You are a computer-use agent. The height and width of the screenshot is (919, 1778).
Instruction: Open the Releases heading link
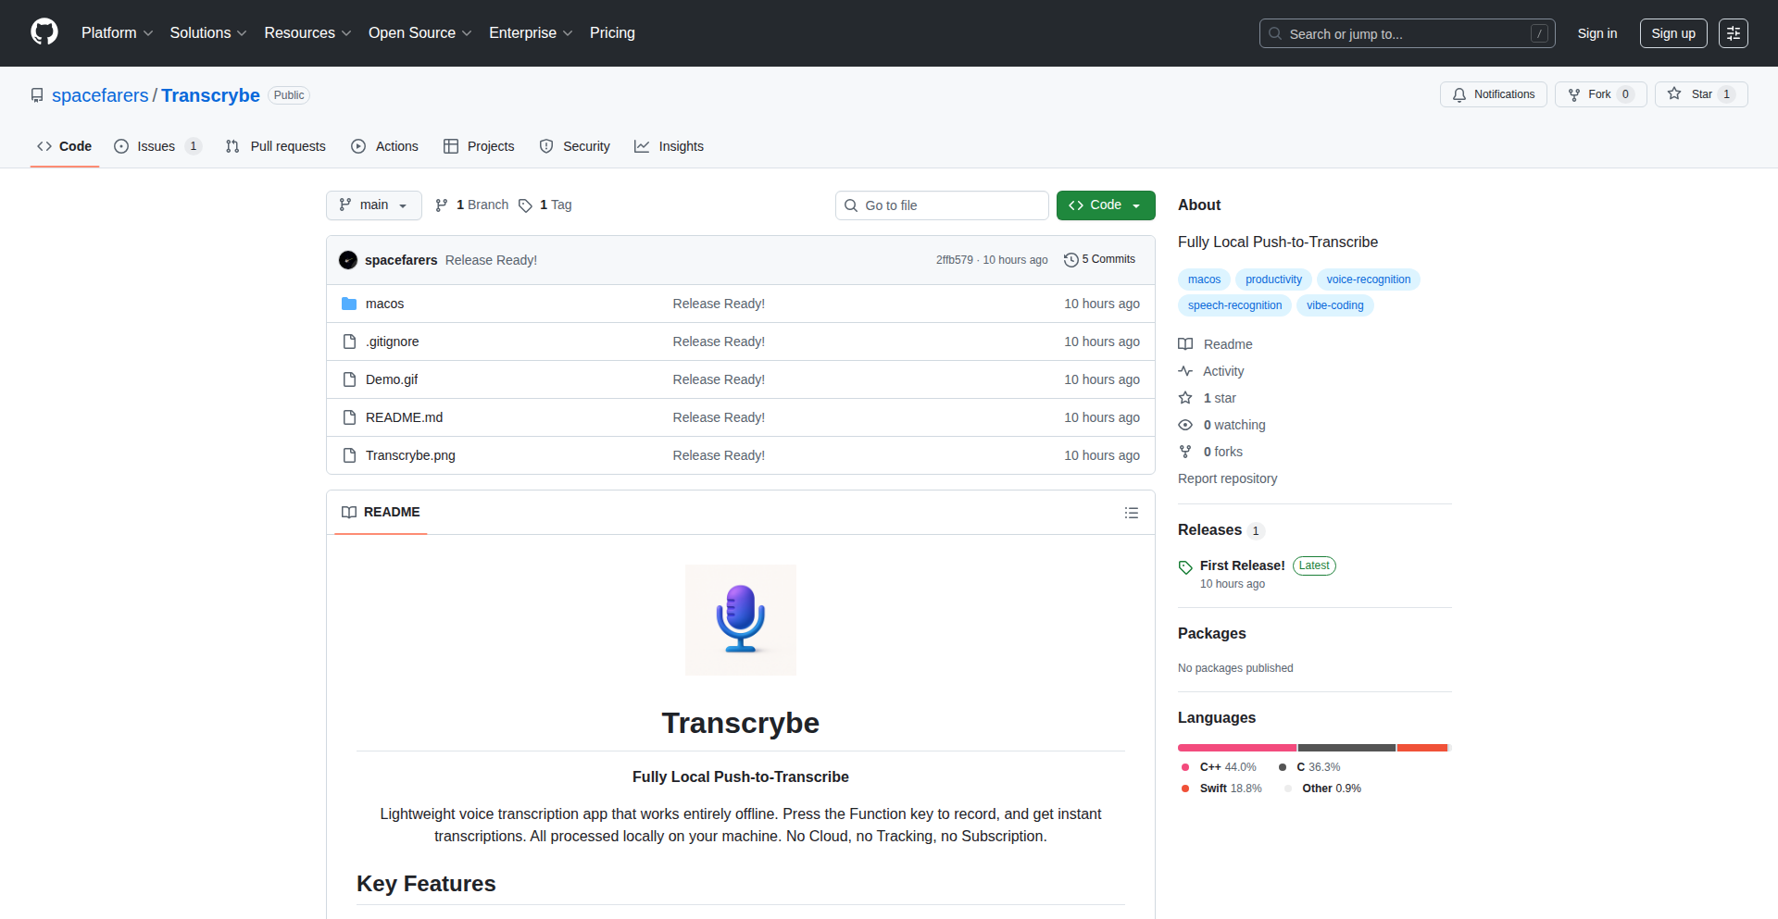click(1209, 530)
